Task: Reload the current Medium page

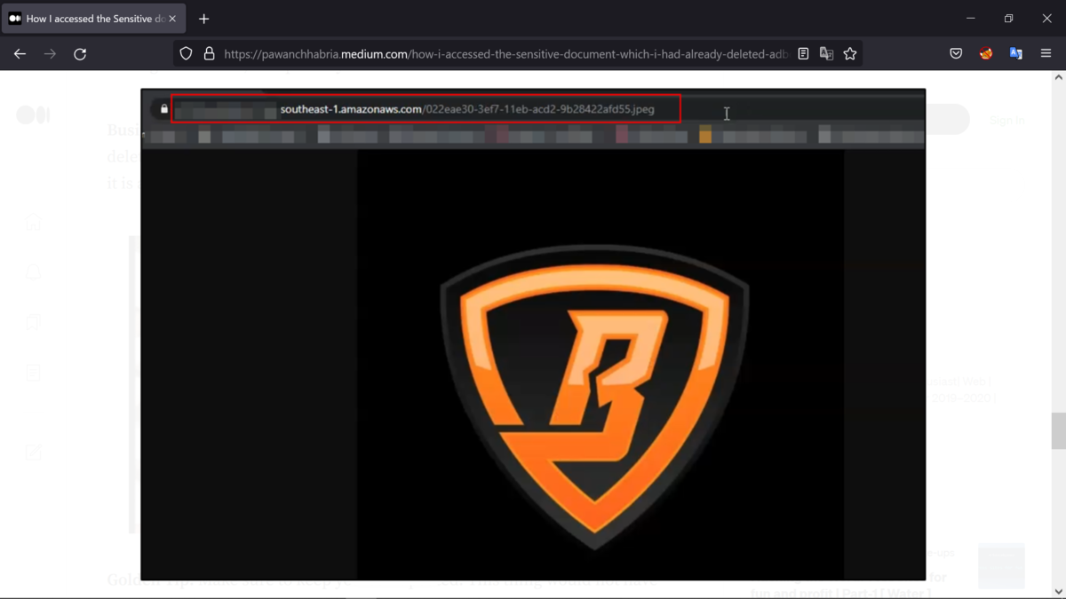Action: pos(80,54)
